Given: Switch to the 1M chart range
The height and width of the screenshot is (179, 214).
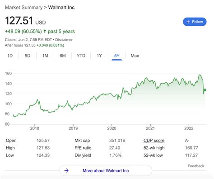Looking at the screenshot, I should click(x=45, y=56).
